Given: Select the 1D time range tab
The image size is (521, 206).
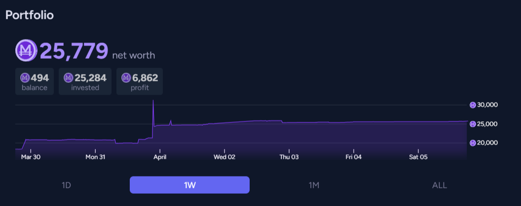Looking at the screenshot, I should tap(67, 185).
